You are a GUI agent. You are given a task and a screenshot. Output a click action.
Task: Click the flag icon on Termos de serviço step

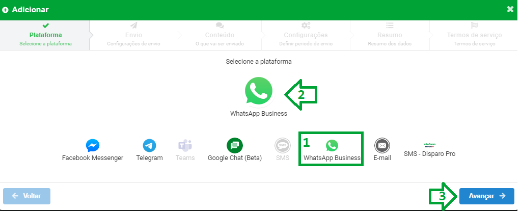pyautogui.click(x=474, y=25)
